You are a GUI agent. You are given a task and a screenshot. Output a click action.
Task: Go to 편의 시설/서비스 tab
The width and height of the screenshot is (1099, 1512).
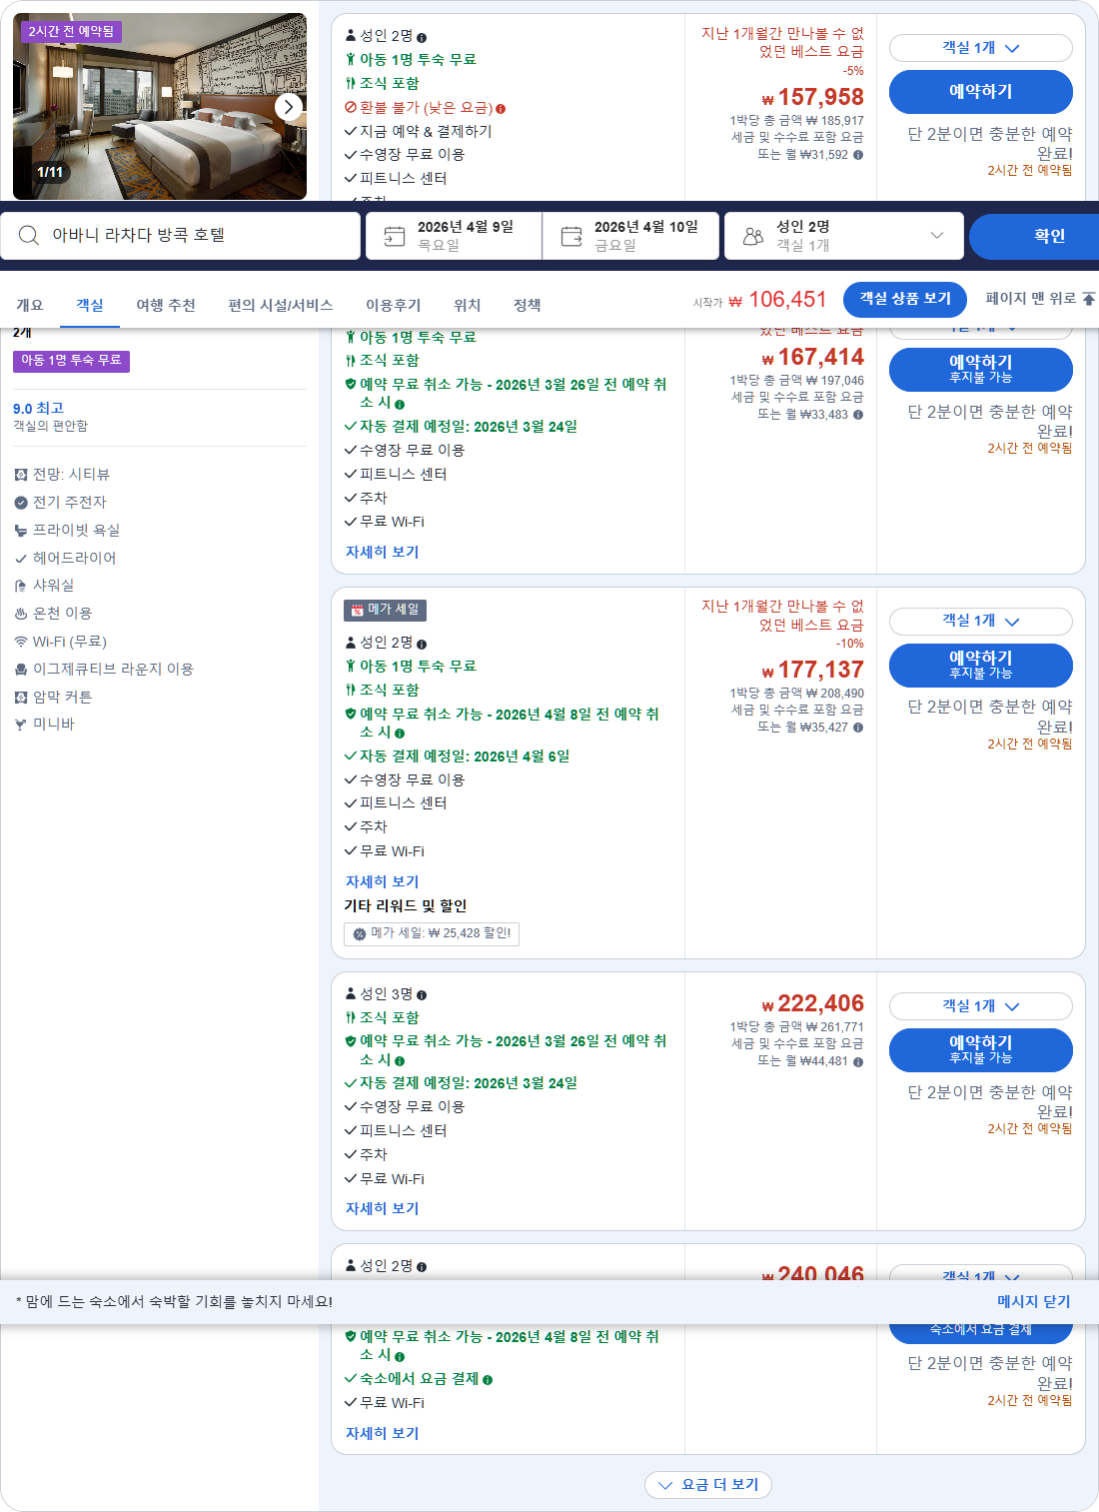pyautogui.click(x=281, y=305)
